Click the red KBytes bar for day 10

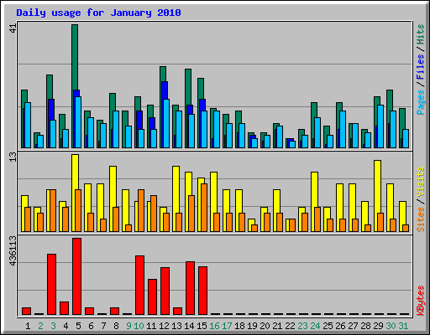[140, 285]
